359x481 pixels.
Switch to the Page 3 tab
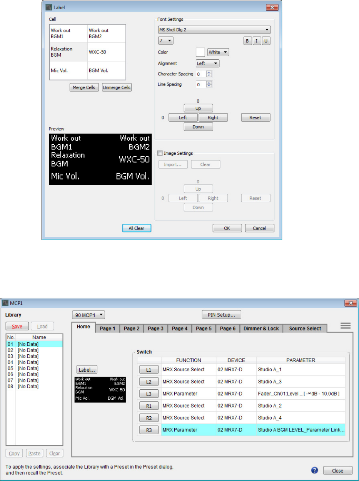[x=156, y=328]
